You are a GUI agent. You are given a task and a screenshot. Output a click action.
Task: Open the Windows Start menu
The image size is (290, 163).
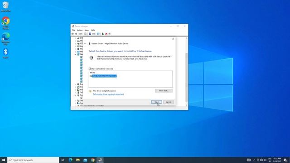click(4, 160)
